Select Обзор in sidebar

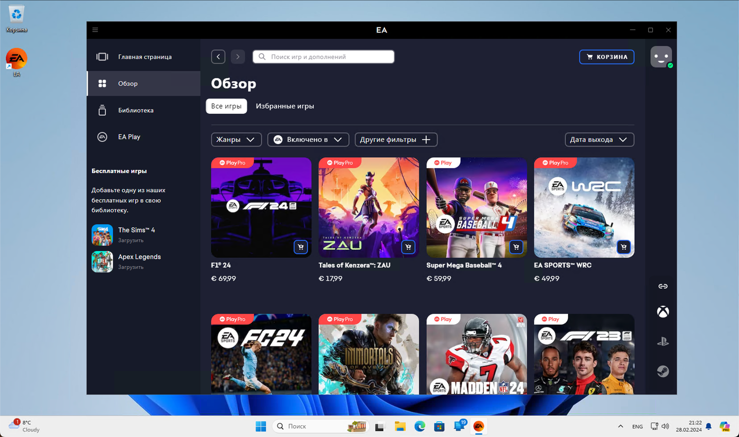click(144, 83)
